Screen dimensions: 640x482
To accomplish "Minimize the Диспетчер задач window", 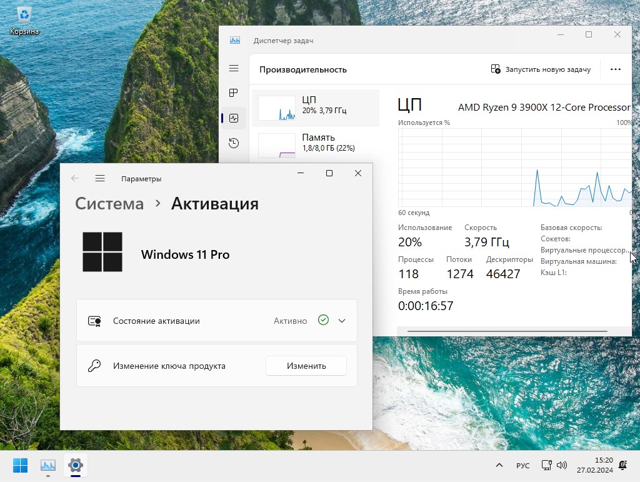I will click(561, 34).
